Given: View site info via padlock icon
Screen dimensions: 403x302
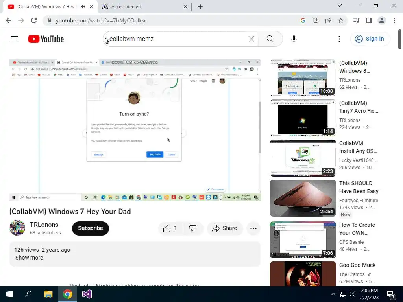Looking at the screenshot, I should (x=50, y=20).
